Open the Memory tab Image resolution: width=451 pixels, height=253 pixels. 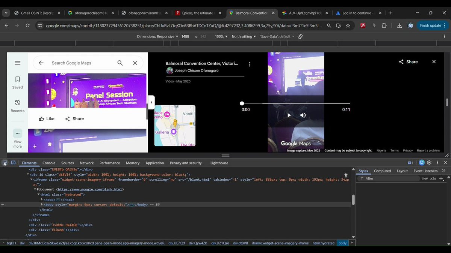point(133,163)
